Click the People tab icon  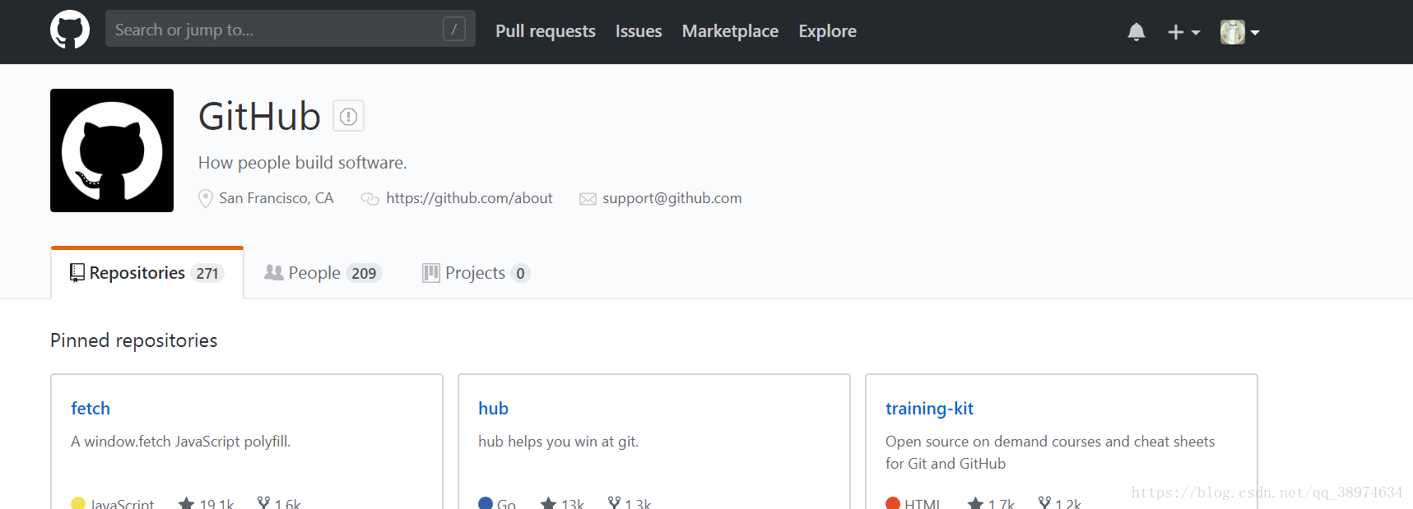tap(273, 272)
